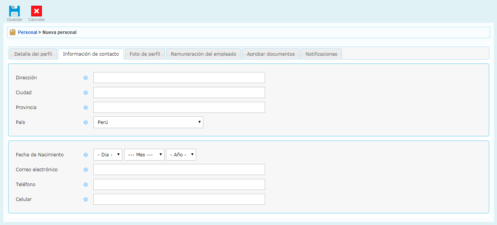The height and width of the screenshot is (225, 497).
Task: Open the Remuneración del empleado tab
Action: coord(203,54)
